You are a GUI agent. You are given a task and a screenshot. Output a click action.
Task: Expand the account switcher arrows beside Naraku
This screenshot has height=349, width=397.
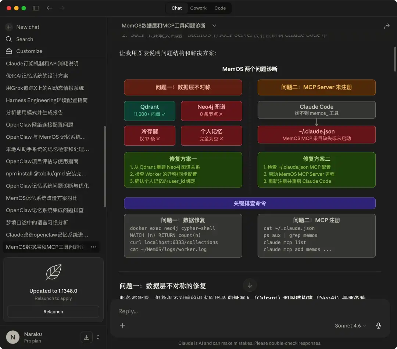tap(98, 337)
